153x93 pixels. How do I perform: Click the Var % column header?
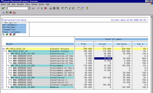tap(140, 44)
